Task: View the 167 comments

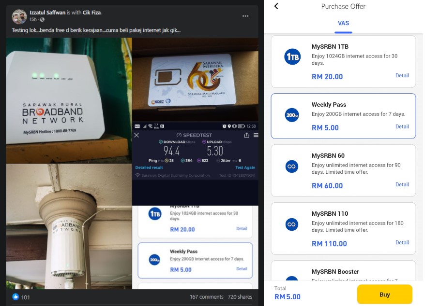Action: pos(206,297)
